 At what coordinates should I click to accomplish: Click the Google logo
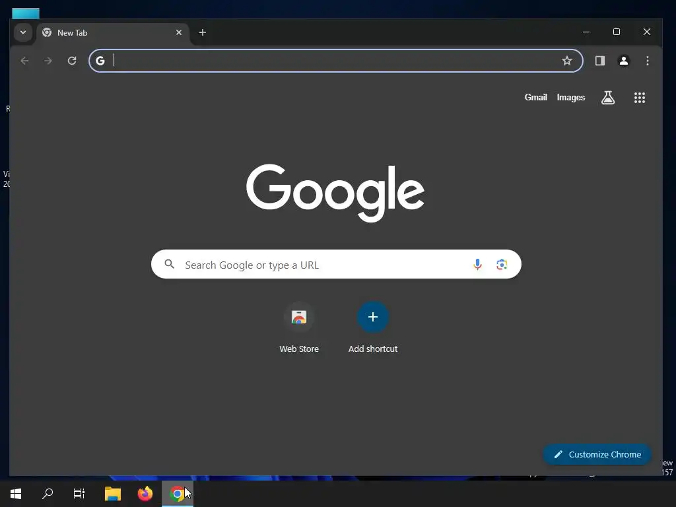(335, 193)
